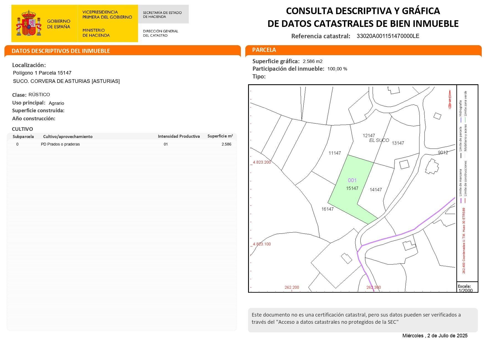Click the catastral reference 33020A001151470000LE
The height and width of the screenshot is (344, 487).
point(388,36)
